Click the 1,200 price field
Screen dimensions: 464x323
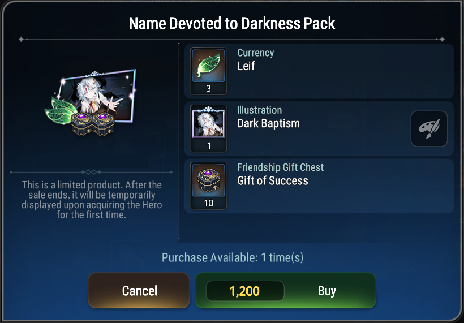coord(244,291)
